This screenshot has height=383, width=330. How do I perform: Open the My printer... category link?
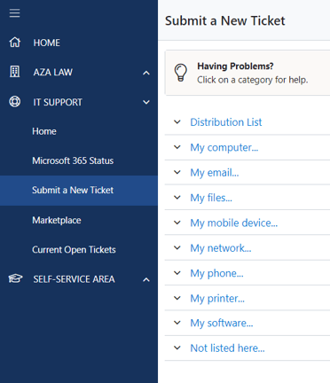pos(217,299)
